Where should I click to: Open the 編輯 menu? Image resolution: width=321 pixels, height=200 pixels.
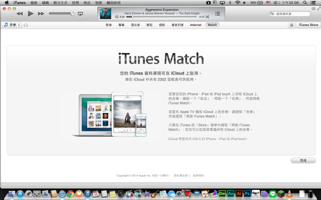coord(45,2)
